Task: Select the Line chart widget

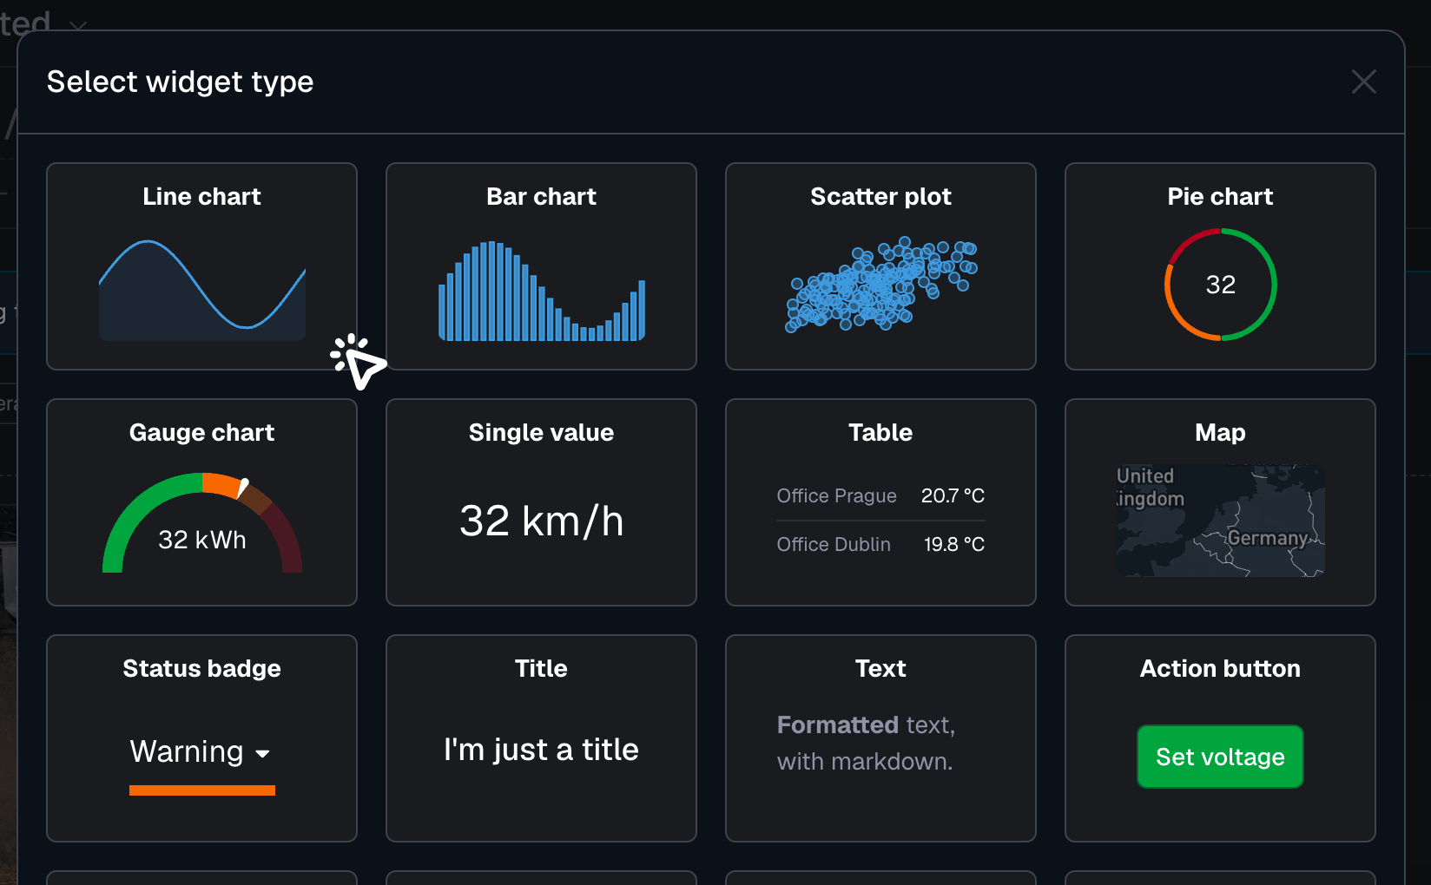Action: click(201, 266)
